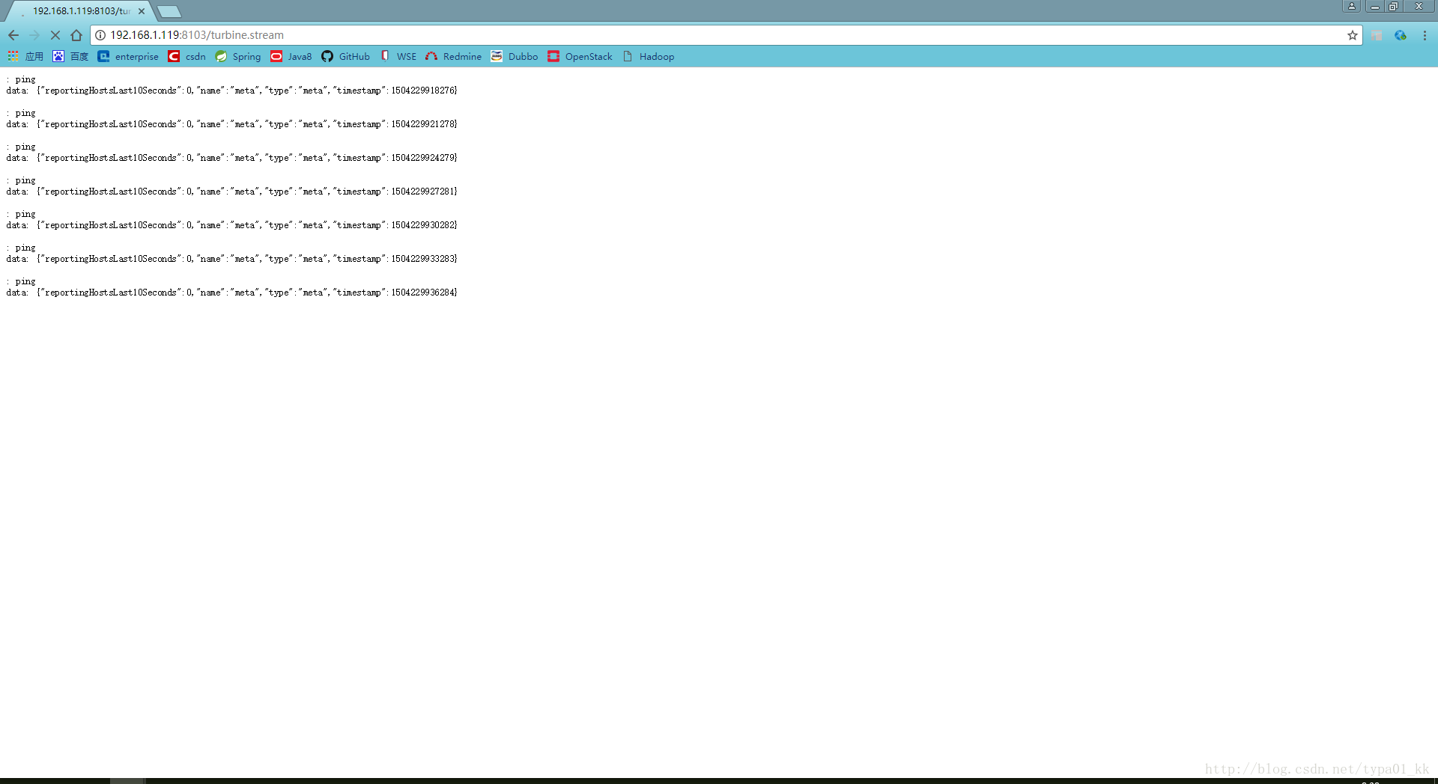Click the Chrome user profile icon
The image size is (1438, 784).
pos(1352,6)
